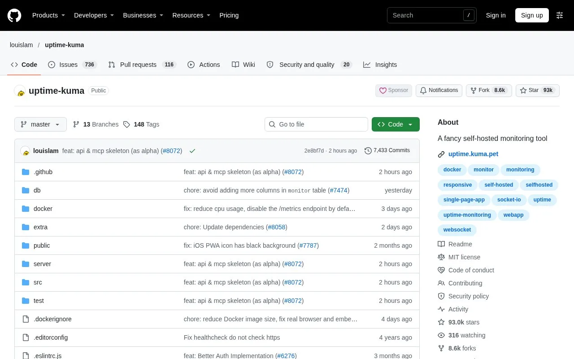Focus the header Search field
This screenshot has width=574, height=359.
coord(431,15)
